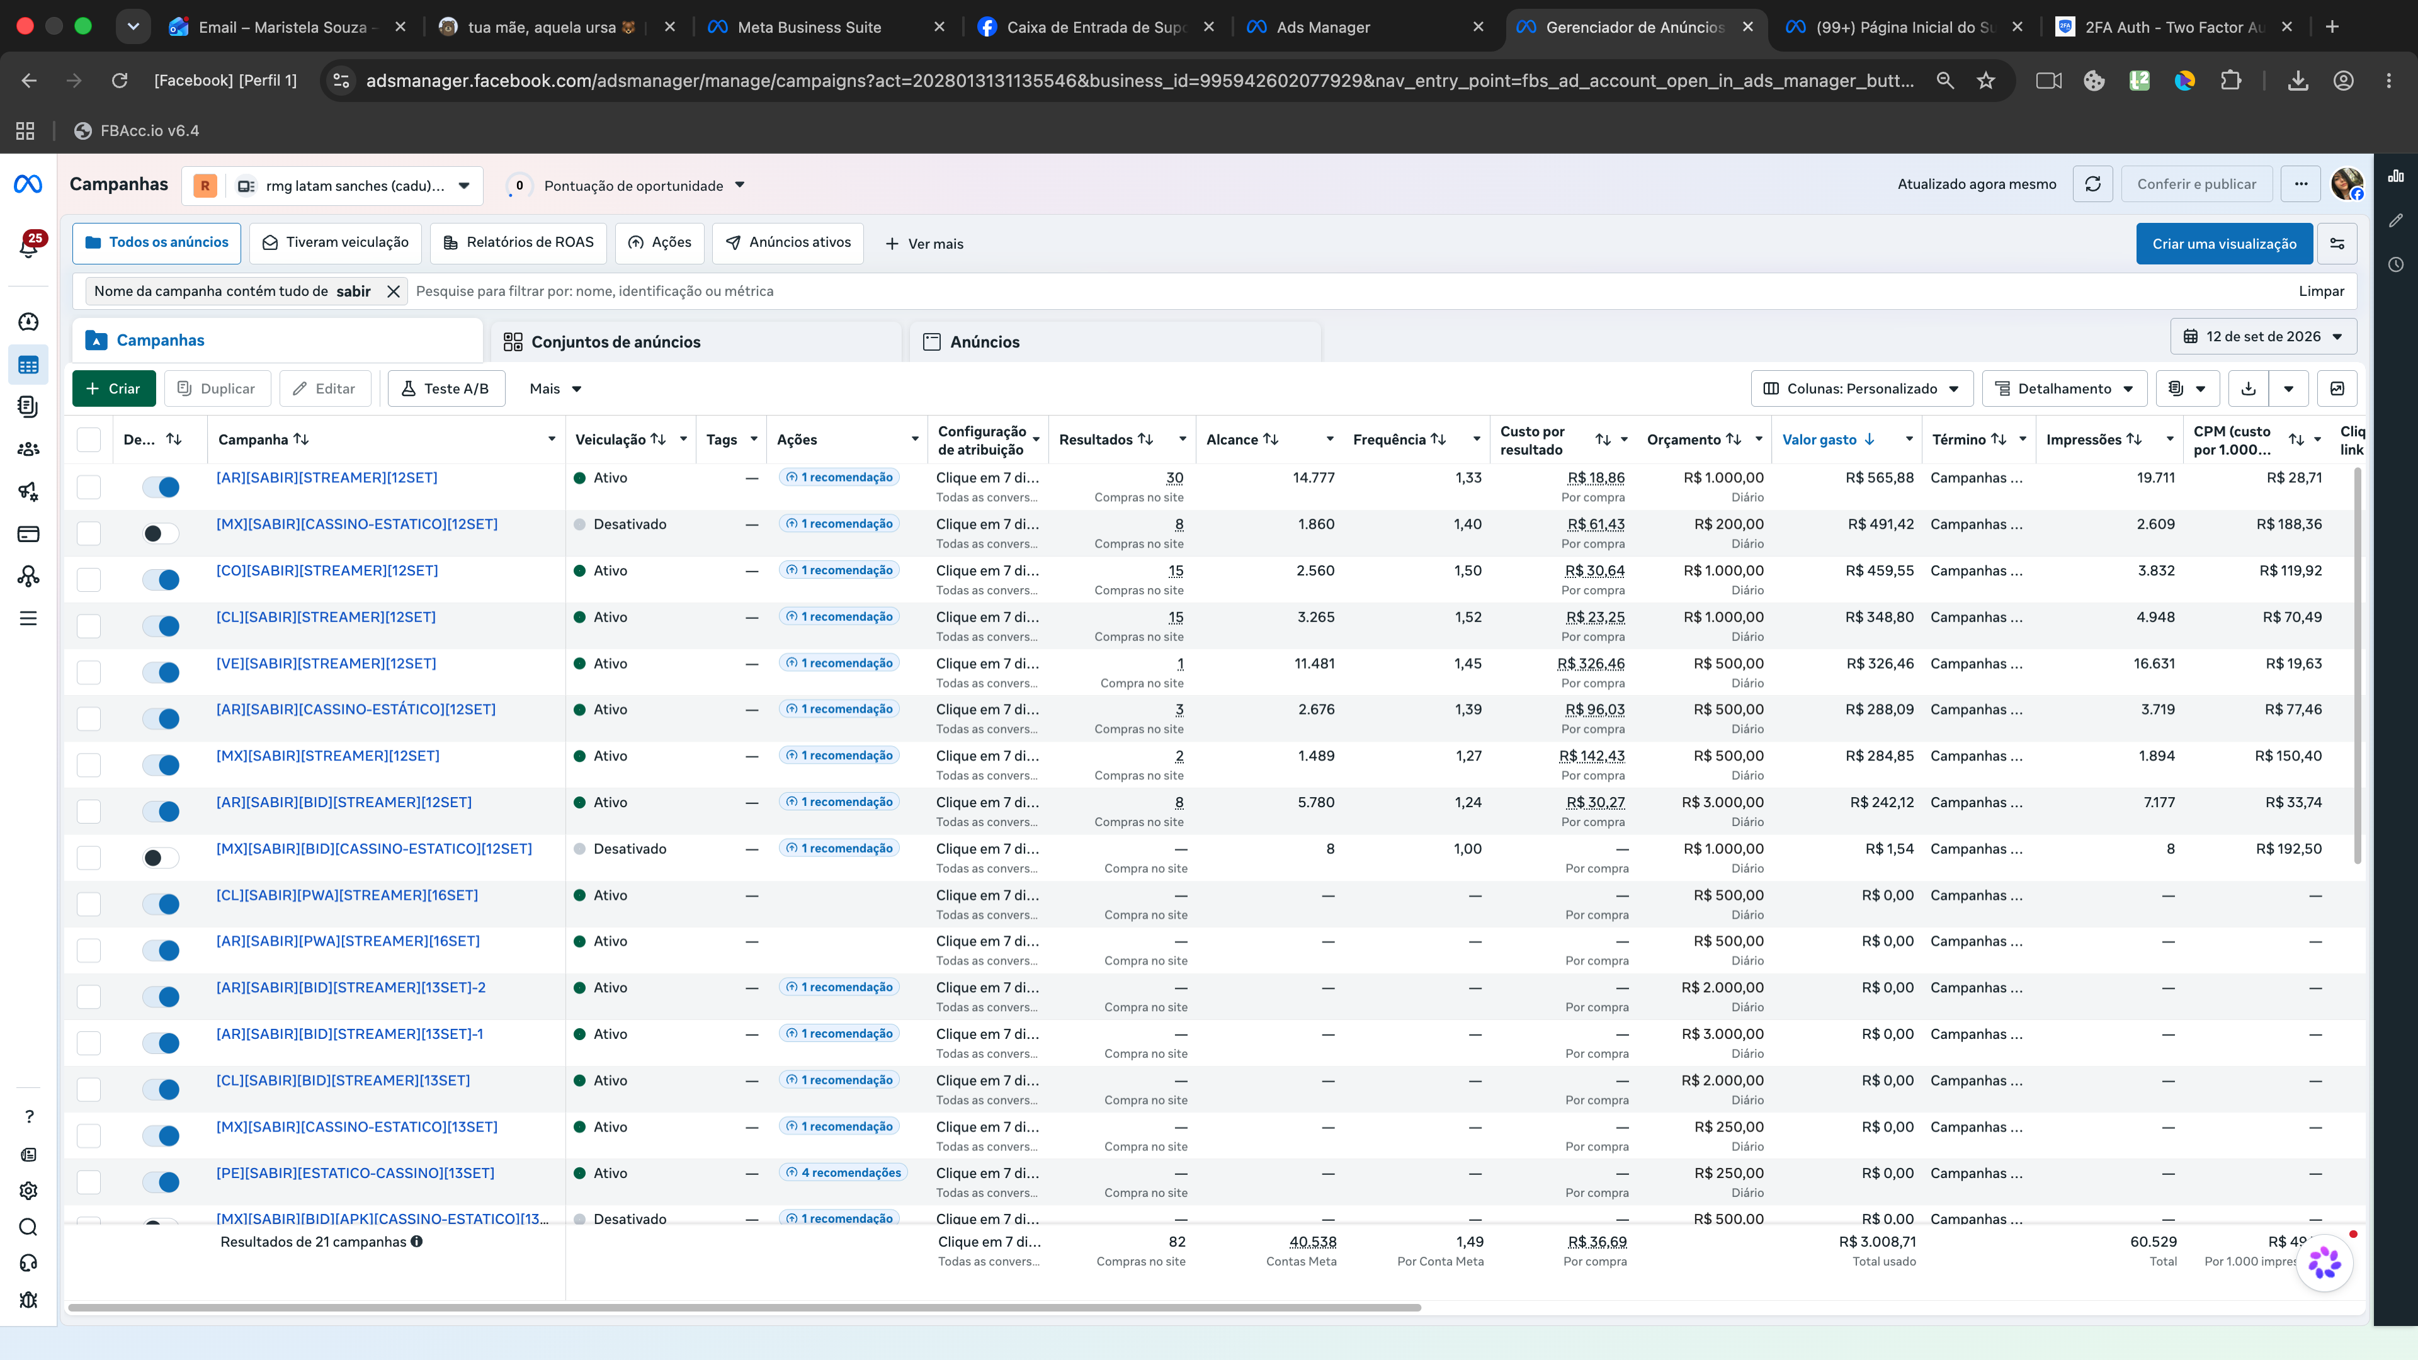Turn on [MX][SABIR][CASSINO-ESTATICO][12SET] campaign toggle
Image resolution: width=2418 pixels, height=1360 pixels.
pyautogui.click(x=161, y=533)
